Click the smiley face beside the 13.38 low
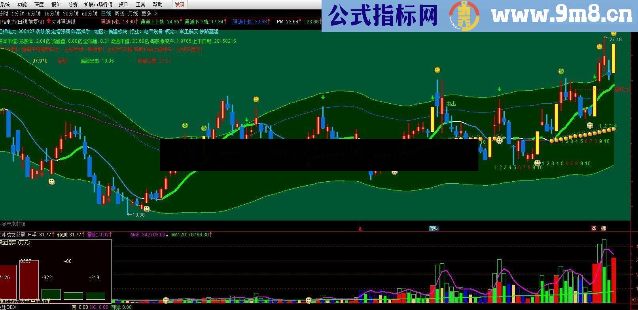This screenshot has height=310, width=638. pos(147,209)
